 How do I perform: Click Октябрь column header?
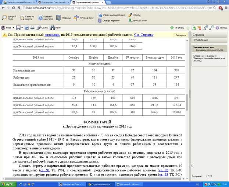(x=74, y=58)
